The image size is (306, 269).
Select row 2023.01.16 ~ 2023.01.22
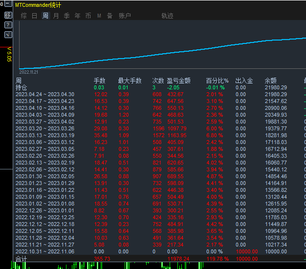tap(159, 190)
